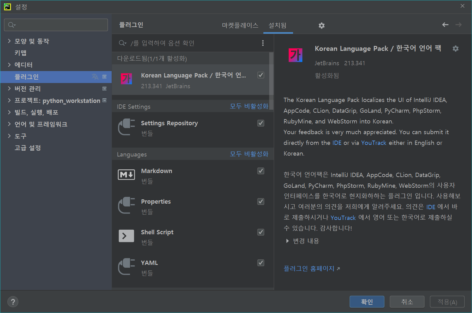Click the magnifier icon in settings search
472x313 pixels.
(11, 25)
